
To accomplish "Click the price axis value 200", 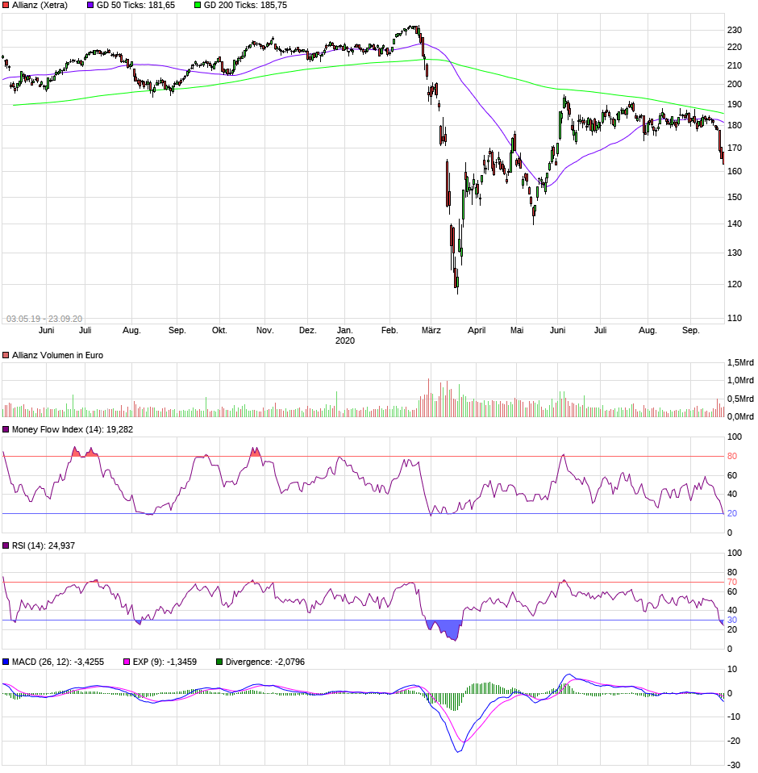I will (x=735, y=84).
